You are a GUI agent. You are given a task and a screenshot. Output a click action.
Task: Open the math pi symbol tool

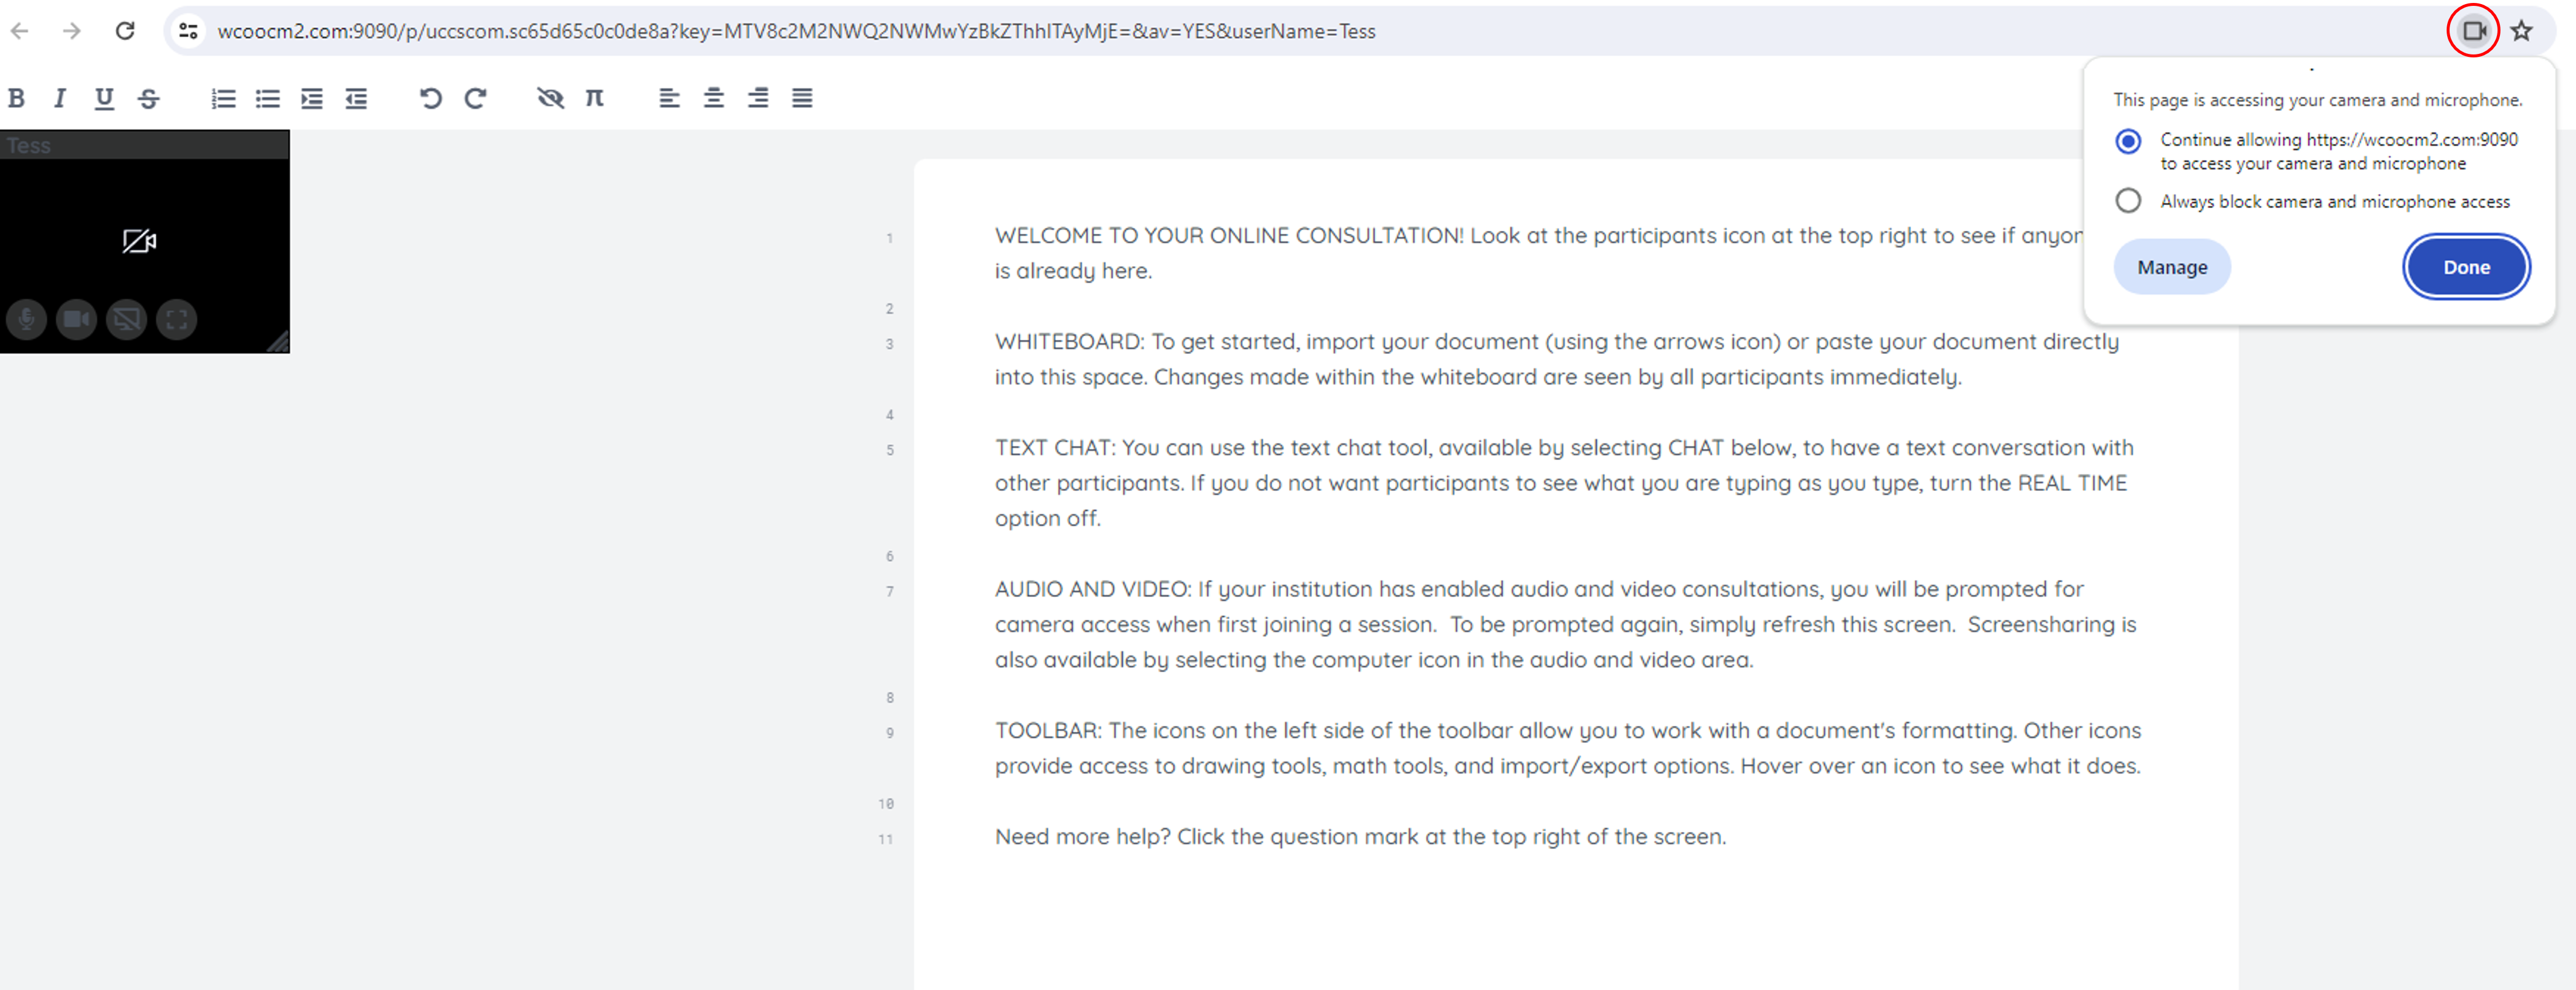[x=595, y=98]
